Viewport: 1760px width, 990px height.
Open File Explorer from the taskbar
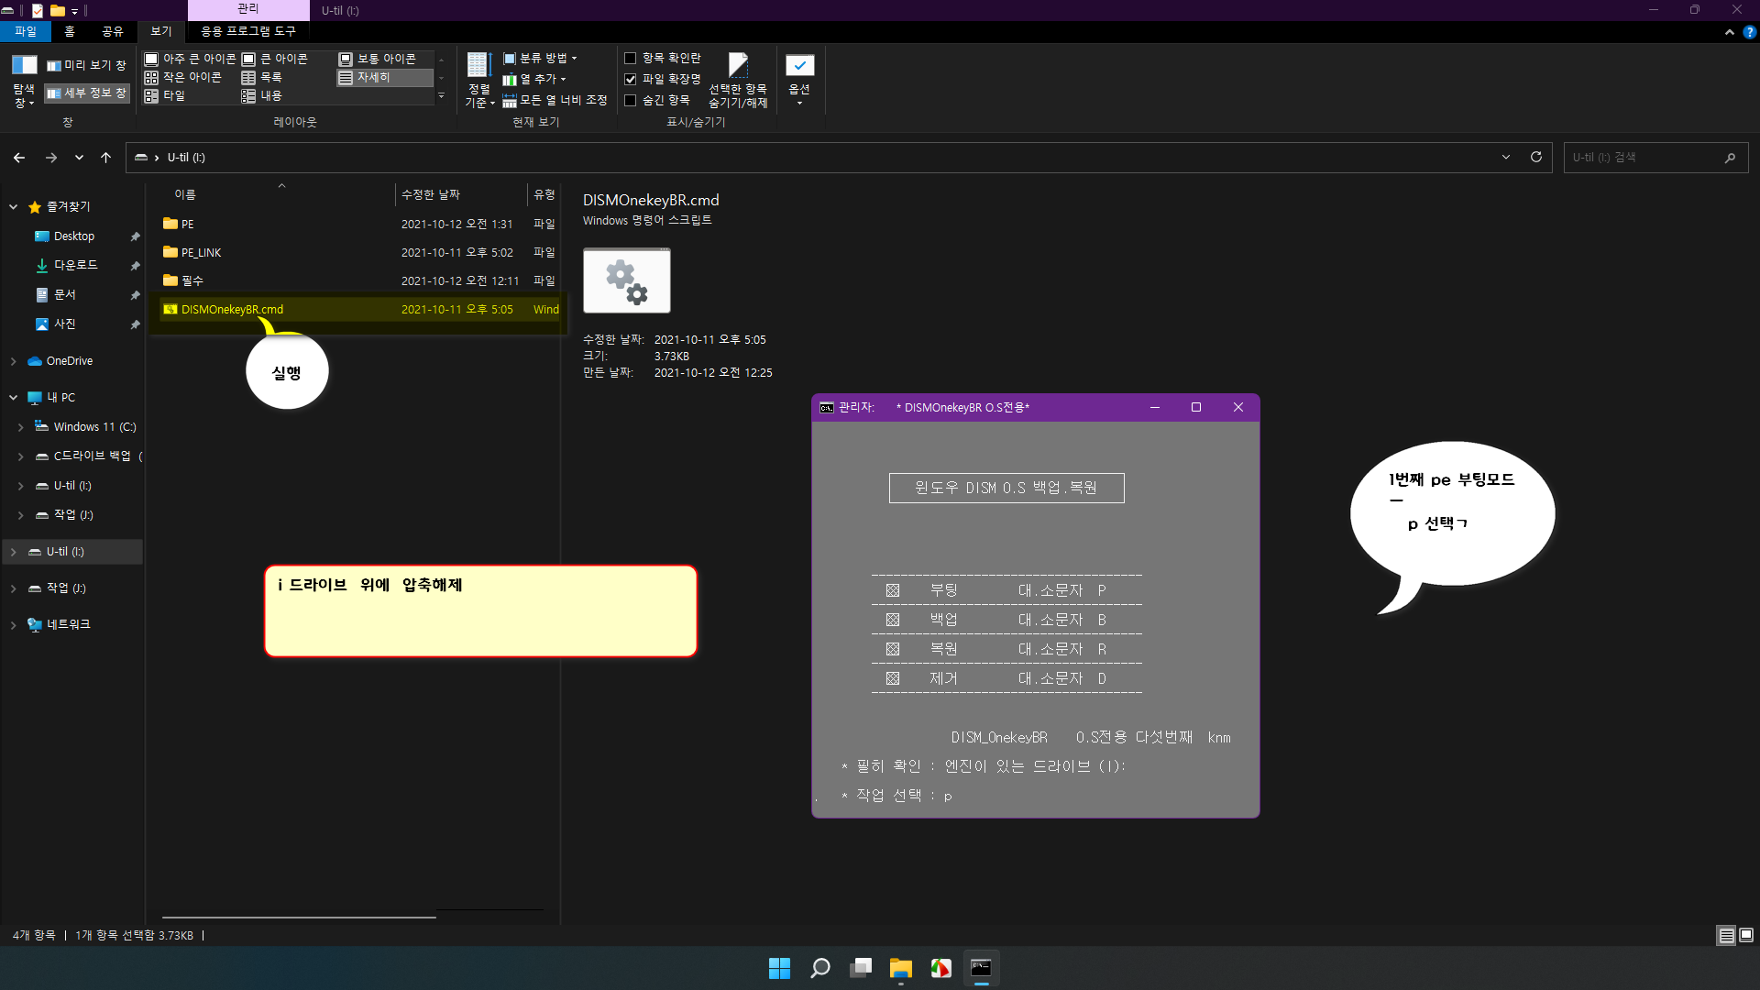coord(901,968)
